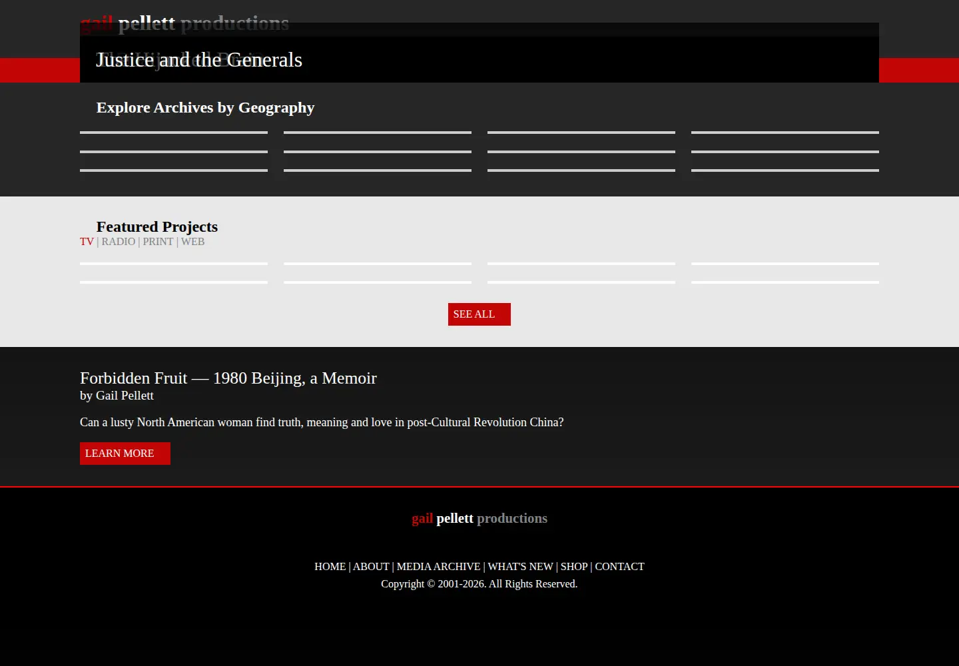The image size is (959, 666).
Task: Open MEDIA ARCHIVE footer link
Action: [438, 567]
